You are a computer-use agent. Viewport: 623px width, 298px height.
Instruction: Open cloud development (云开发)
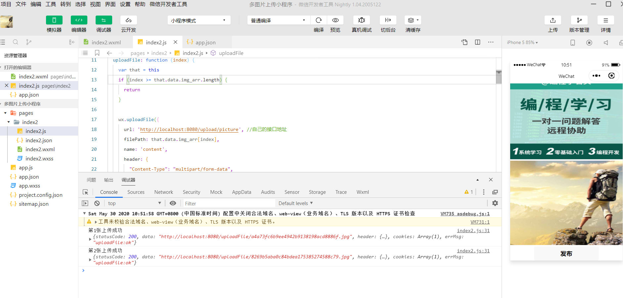point(129,20)
